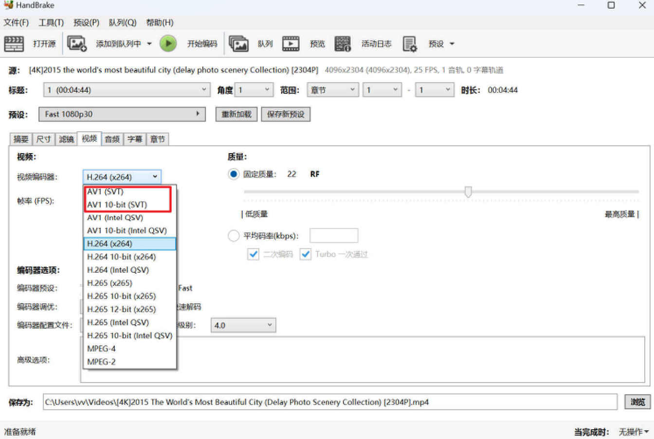Select H.265 10-bit (x265) encoder option

(129, 296)
